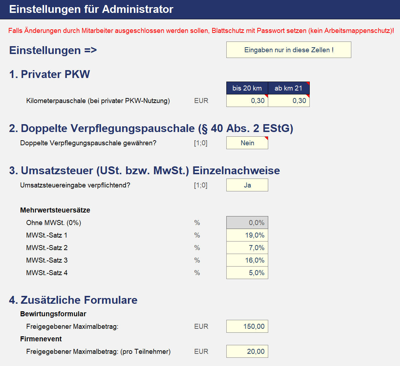Edit the Kilometerpauschale value for 'ab km 21'
The image size is (400, 366).
289,101
